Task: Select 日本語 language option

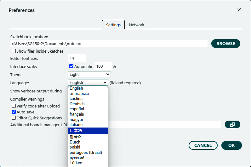Action: pos(76,131)
